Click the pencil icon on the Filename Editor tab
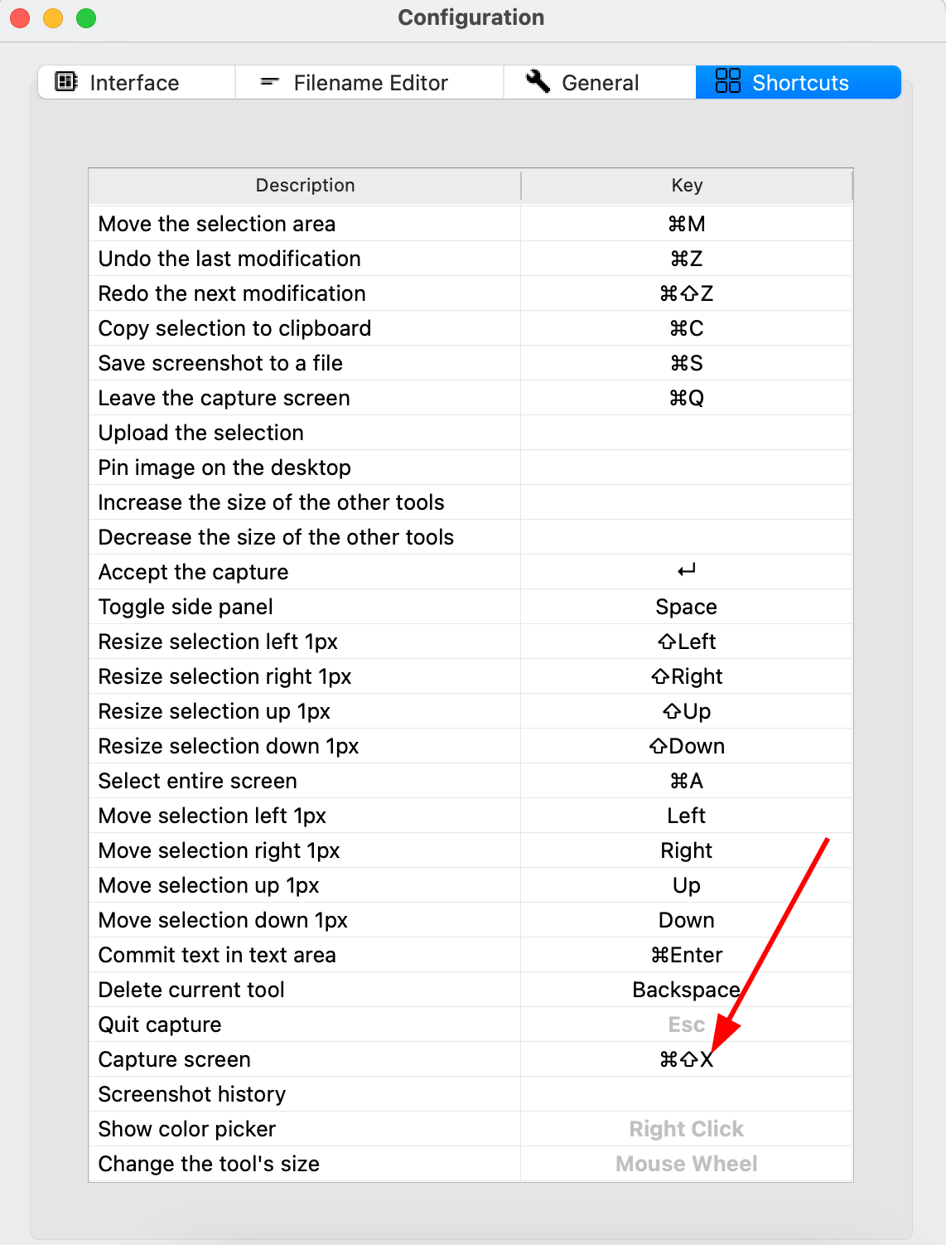The height and width of the screenshot is (1245, 946). tap(269, 82)
